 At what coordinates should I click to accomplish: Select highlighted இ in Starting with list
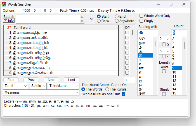pyautogui.click(x=145, y=56)
